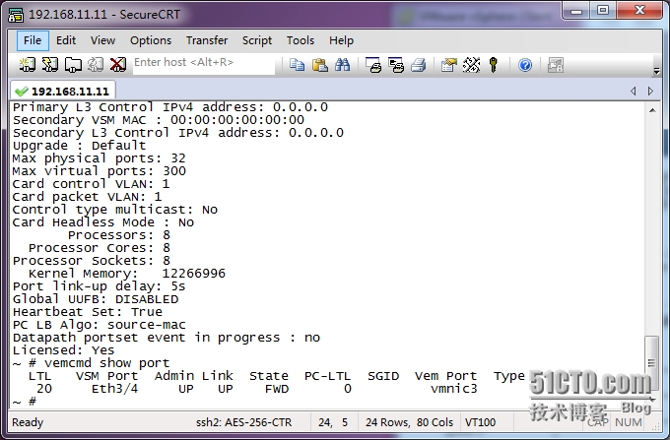The width and height of the screenshot is (670, 440).
Task: Click the Enter host input field
Action: [x=204, y=64]
